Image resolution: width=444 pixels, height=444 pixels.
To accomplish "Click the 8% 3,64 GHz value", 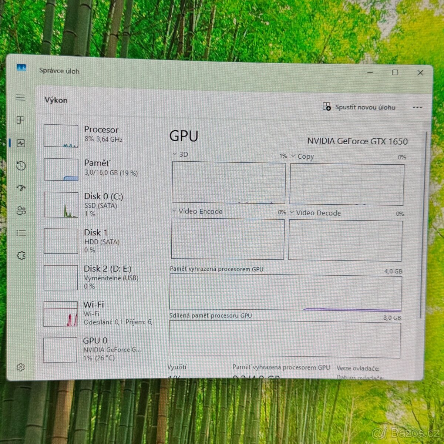I will 104,139.
